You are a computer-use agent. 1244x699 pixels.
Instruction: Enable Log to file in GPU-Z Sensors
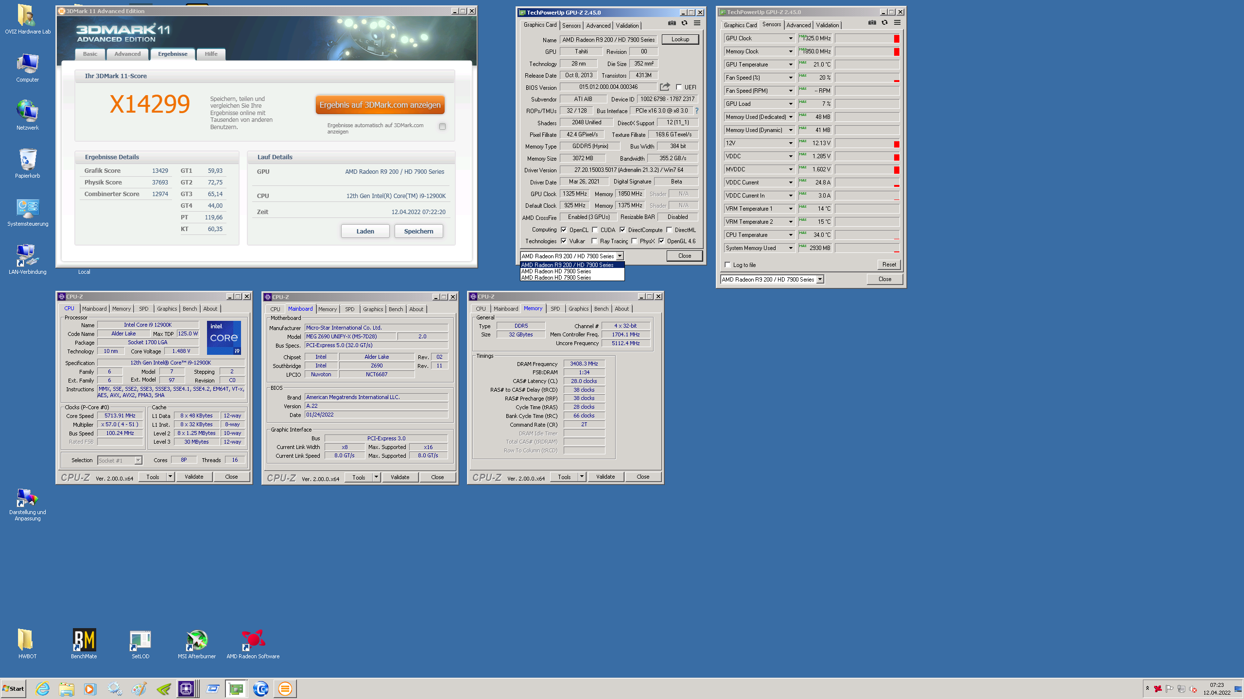point(727,265)
